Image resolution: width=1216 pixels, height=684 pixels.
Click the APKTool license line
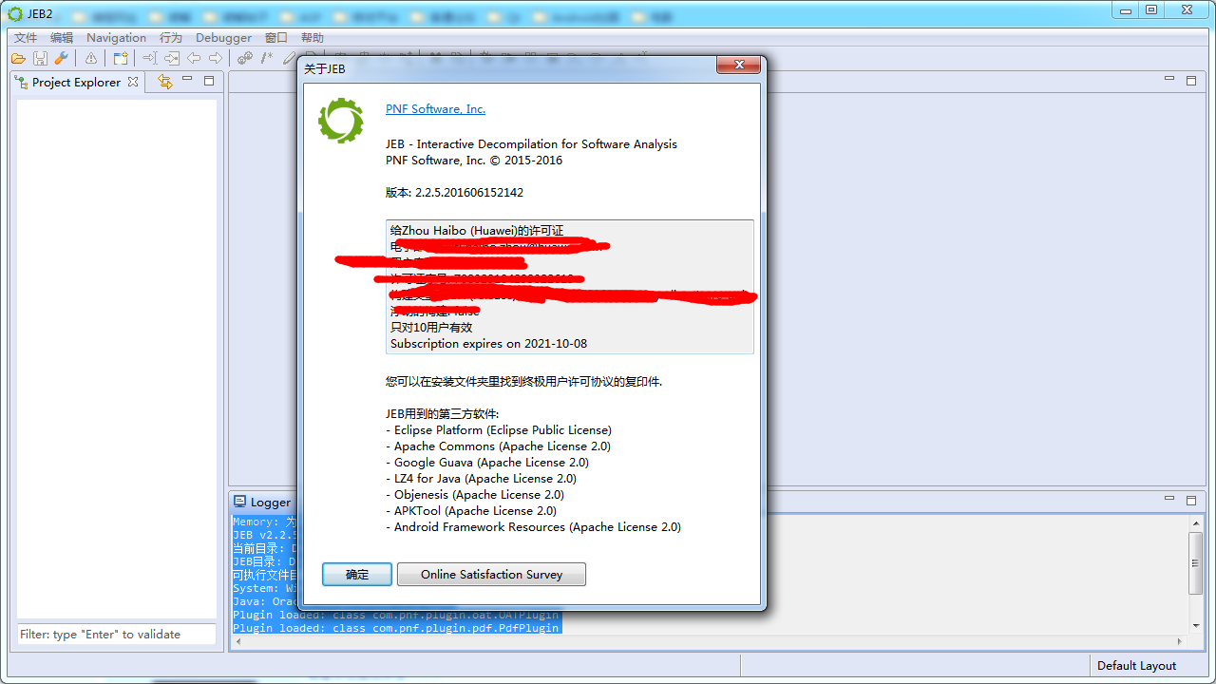click(x=471, y=511)
